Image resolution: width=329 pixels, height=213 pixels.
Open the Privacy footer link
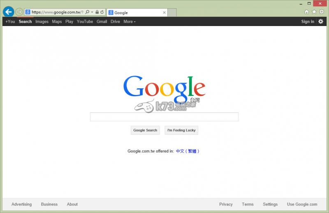[x=226, y=204]
